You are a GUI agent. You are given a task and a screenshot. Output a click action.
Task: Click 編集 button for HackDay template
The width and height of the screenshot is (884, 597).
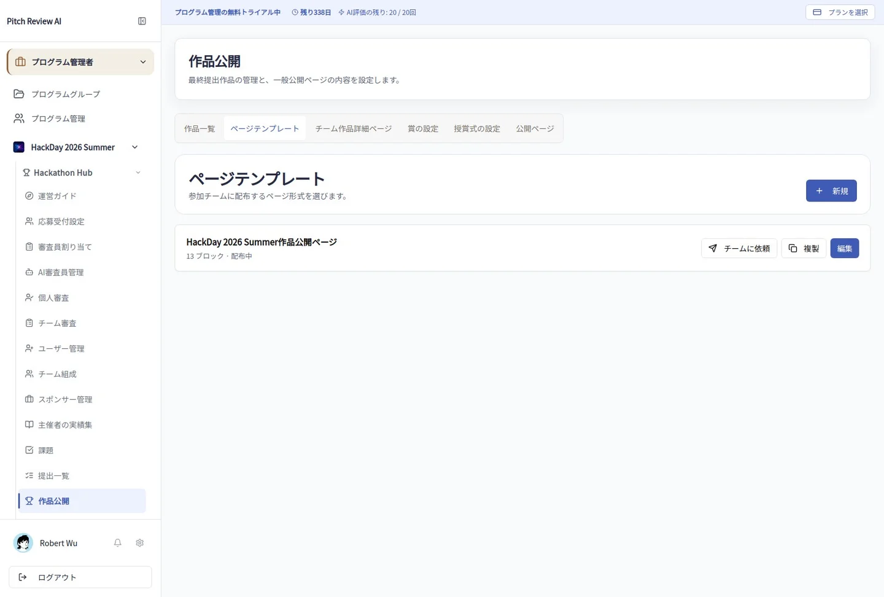coord(845,248)
